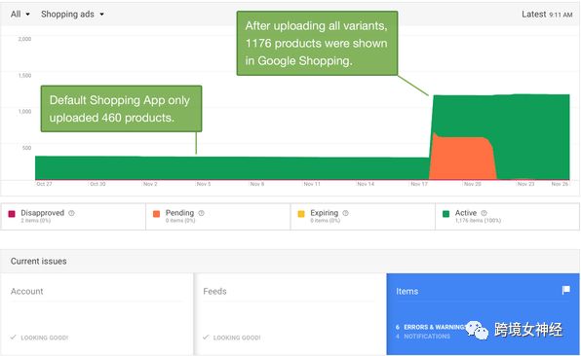The image size is (581, 356).
Task: Open the Account issues card
Action: coord(97,314)
